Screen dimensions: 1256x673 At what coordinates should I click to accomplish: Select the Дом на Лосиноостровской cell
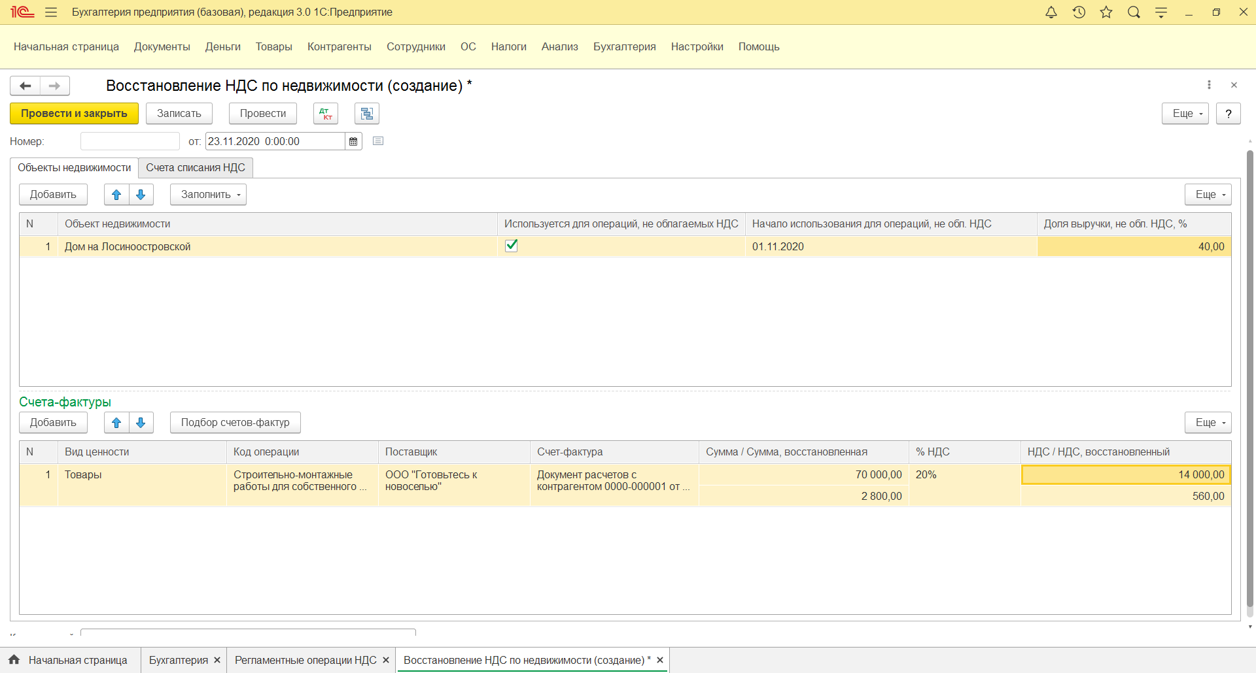pyautogui.click(x=277, y=246)
